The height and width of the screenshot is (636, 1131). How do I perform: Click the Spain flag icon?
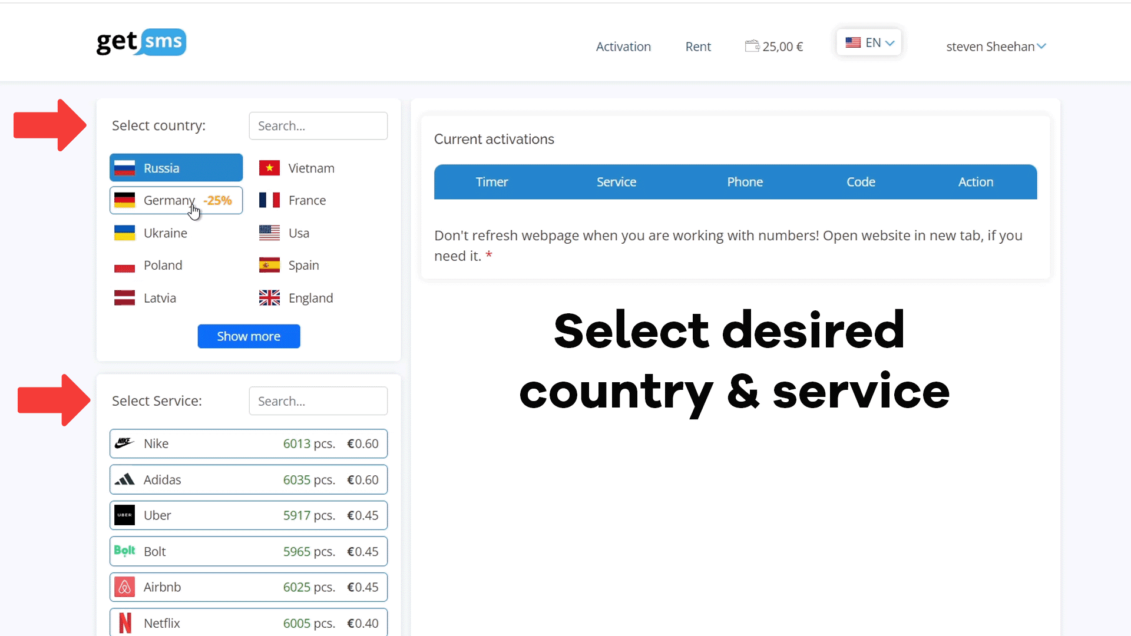[269, 265]
